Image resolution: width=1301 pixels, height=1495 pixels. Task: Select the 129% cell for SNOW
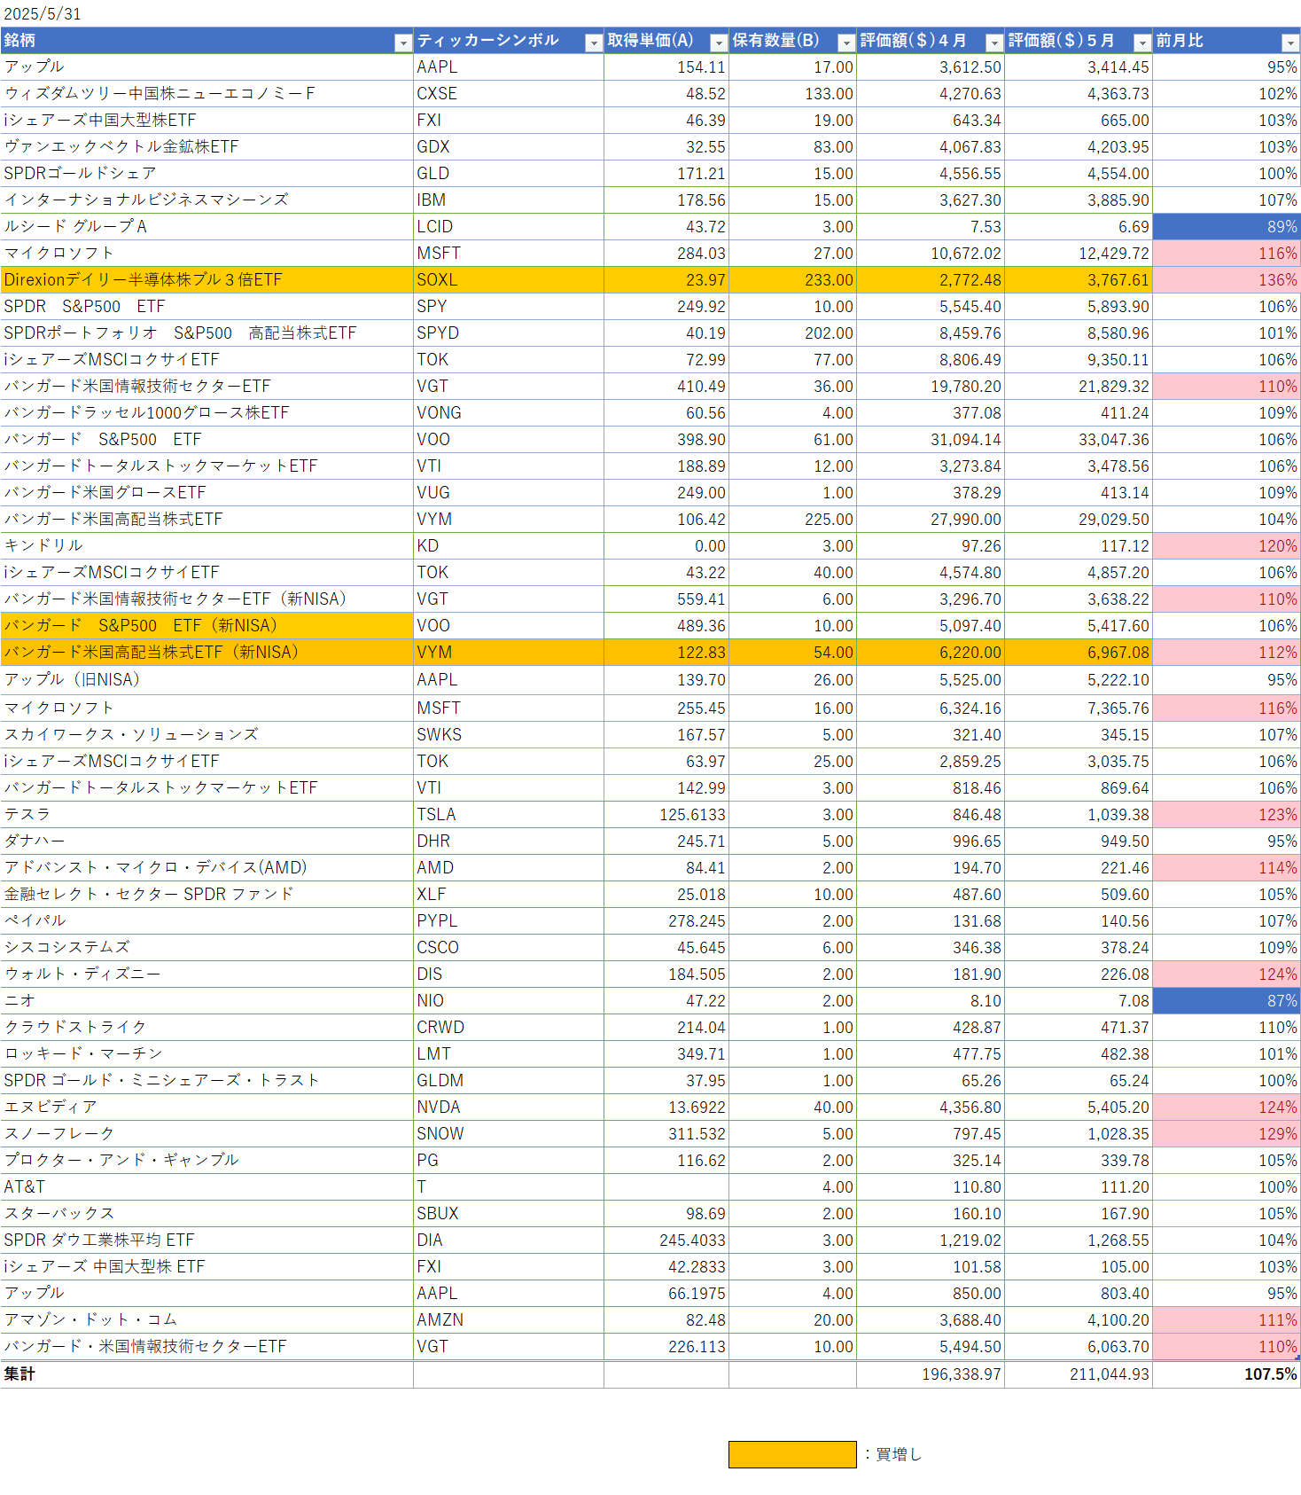point(1227,1133)
